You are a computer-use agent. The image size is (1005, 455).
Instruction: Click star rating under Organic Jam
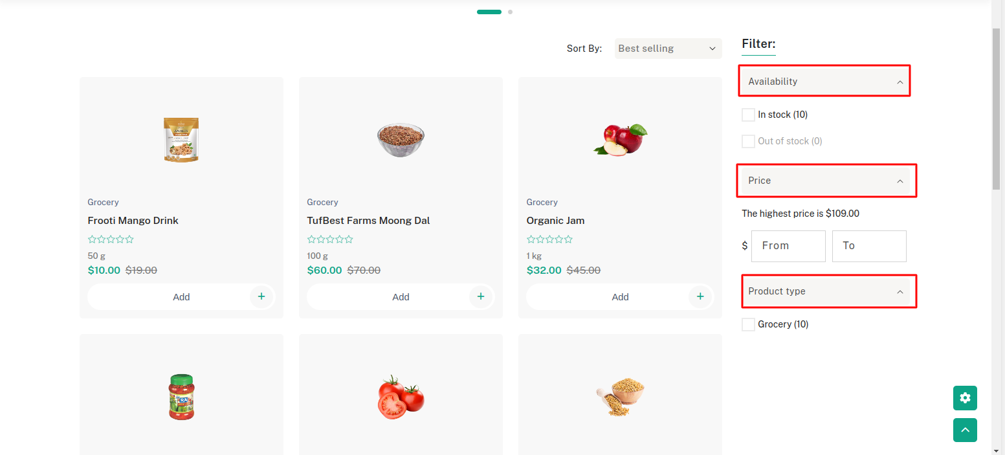[x=550, y=239]
